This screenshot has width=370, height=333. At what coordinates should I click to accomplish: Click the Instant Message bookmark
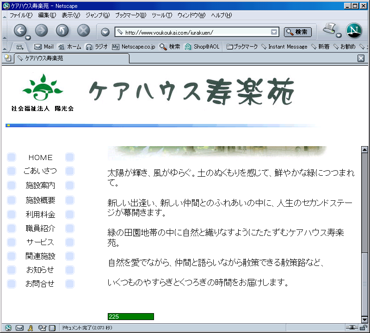pos(284,47)
